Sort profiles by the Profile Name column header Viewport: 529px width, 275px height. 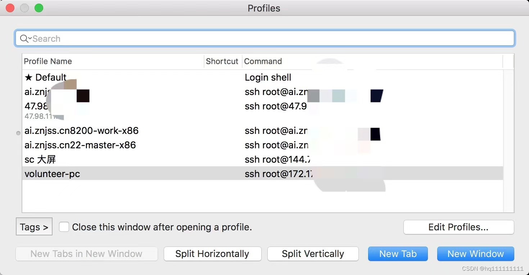coord(48,61)
